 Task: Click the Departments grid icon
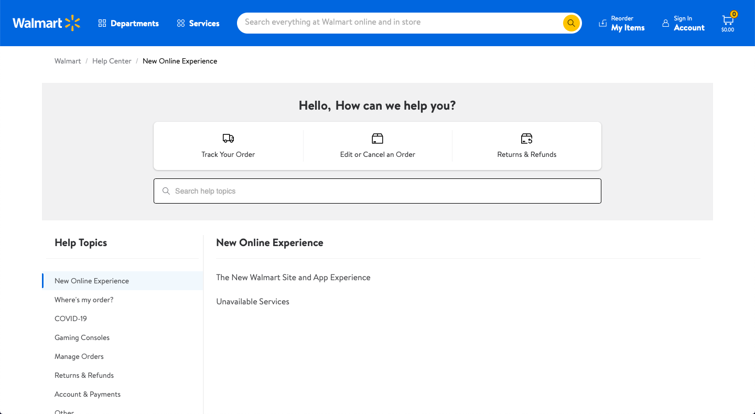[102, 23]
